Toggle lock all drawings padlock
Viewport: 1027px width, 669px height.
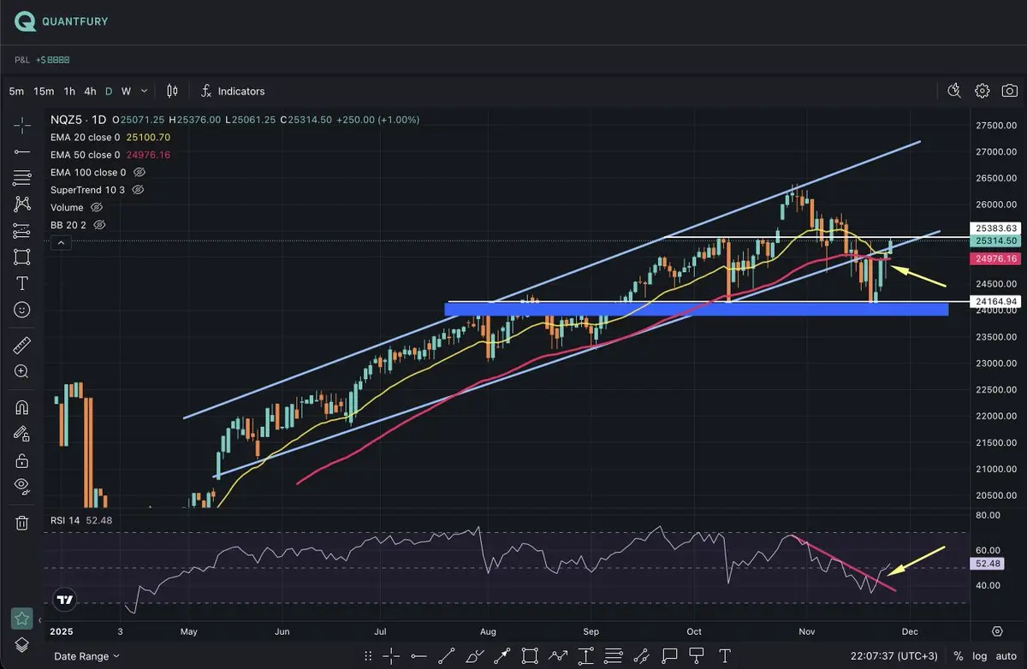pos(22,460)
